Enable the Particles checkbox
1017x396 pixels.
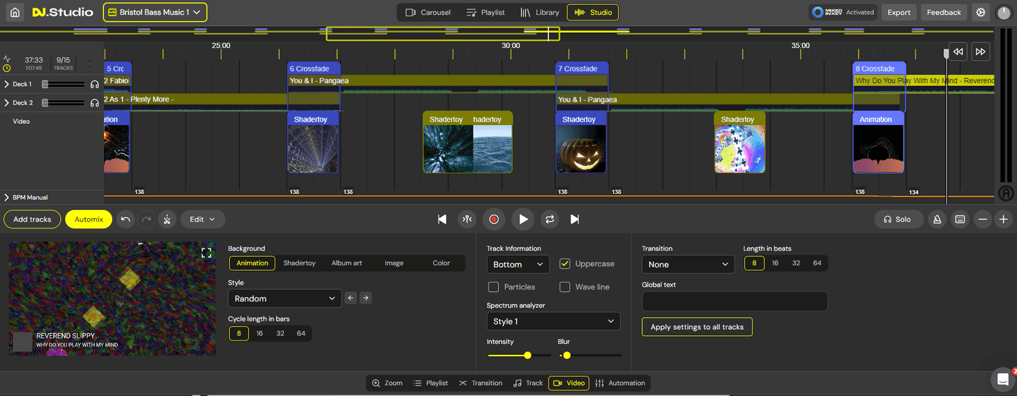494,287
